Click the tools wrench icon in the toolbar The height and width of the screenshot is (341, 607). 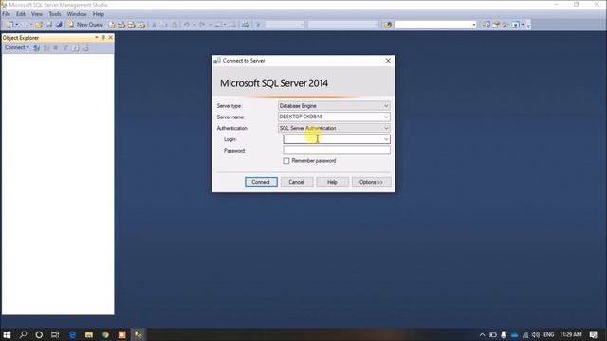(x=506, y=25)
